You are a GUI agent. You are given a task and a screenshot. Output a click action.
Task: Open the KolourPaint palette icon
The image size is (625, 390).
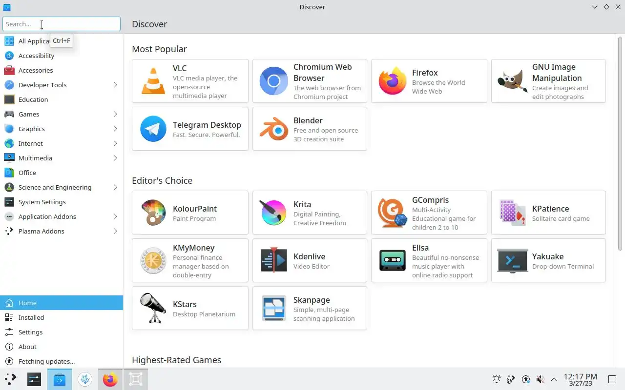pos(153,213)
